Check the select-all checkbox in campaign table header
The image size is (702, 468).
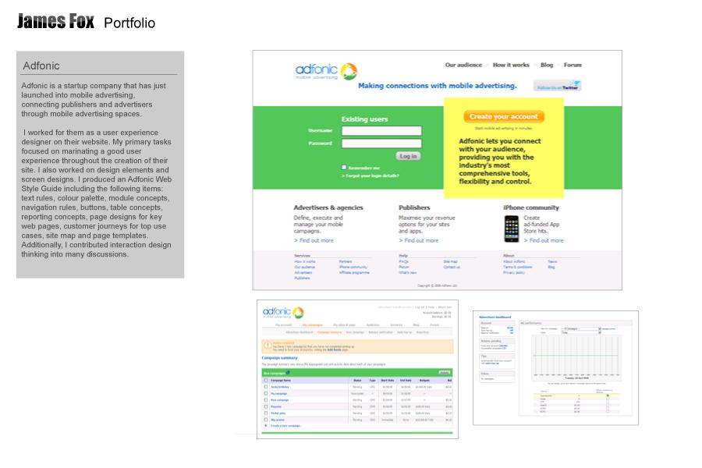[x=266, y=380]
